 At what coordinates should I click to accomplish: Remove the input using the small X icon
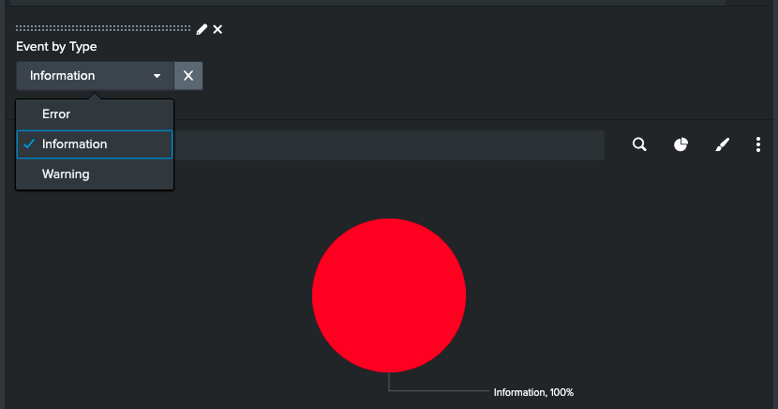pyautogui.click(x=217, y=29)
